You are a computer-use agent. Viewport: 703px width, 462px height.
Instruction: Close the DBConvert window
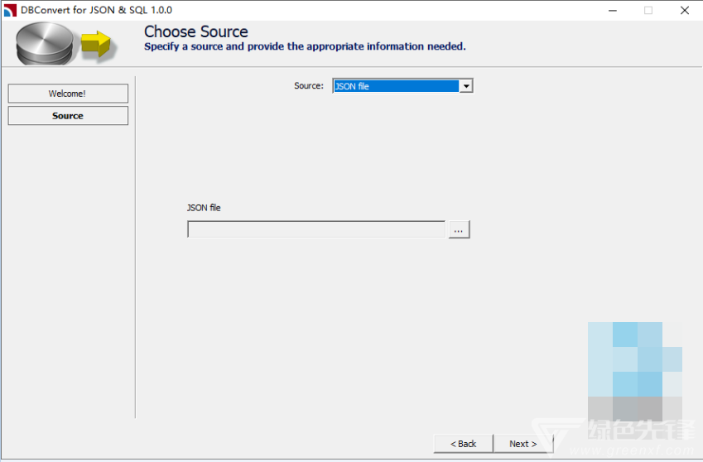coord(684,10)
